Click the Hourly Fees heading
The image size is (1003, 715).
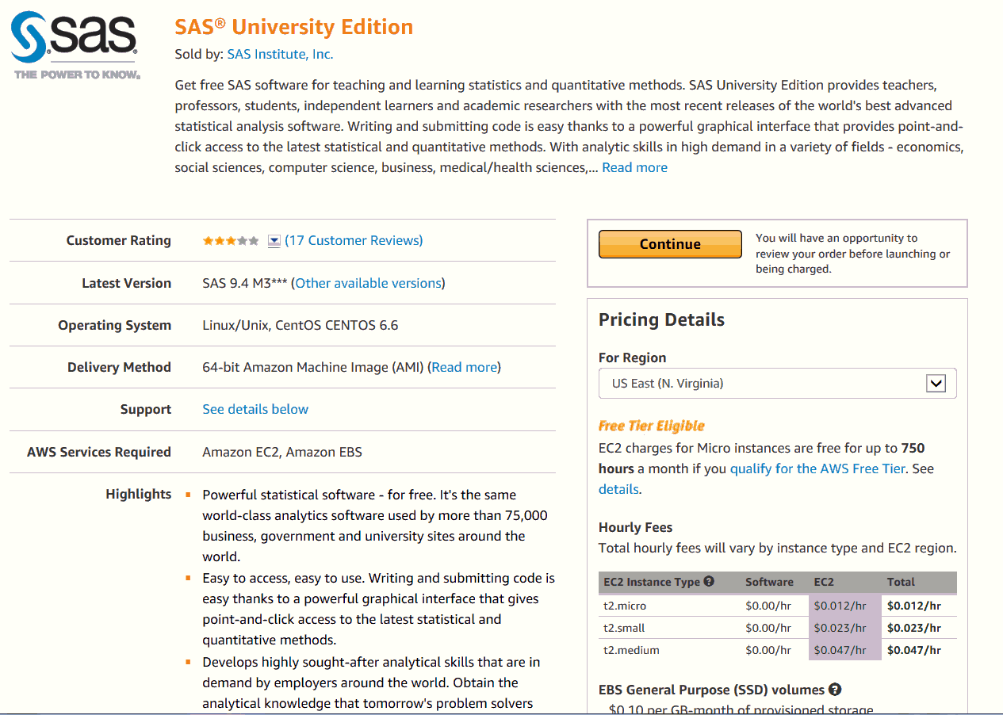click(635, 527)
